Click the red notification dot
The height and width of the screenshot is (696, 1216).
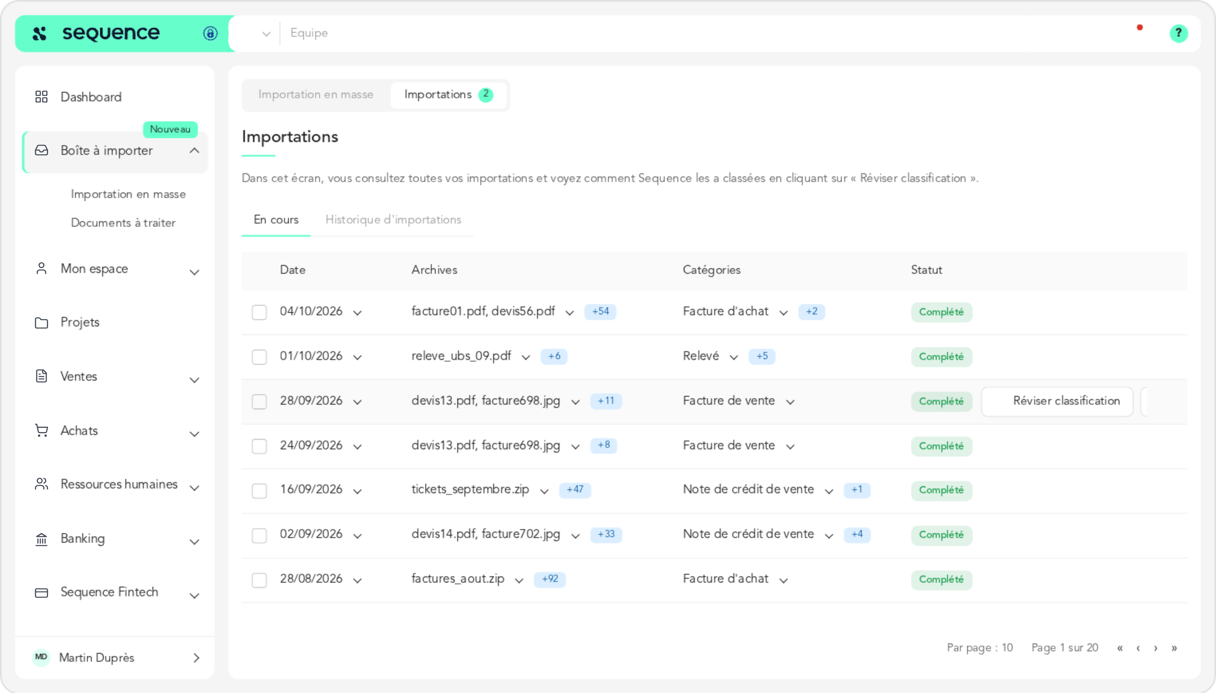point(1139,28)
